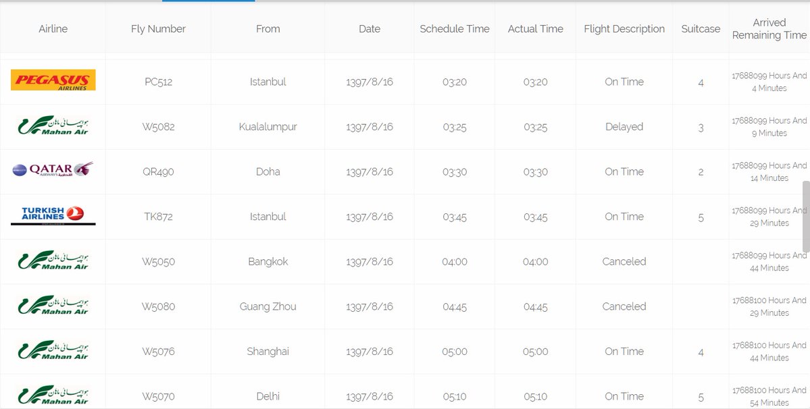Click the Doha origin cell
Screen dimensions: 810x409
[x=268, y=171]
